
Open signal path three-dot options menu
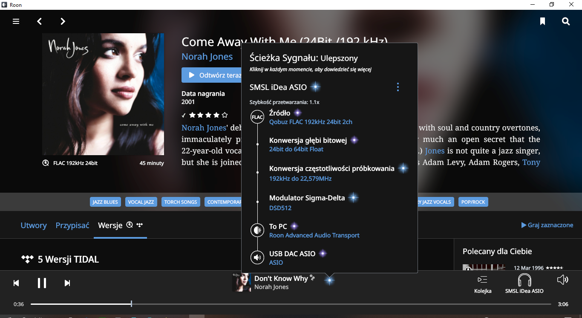click(398, 87)
